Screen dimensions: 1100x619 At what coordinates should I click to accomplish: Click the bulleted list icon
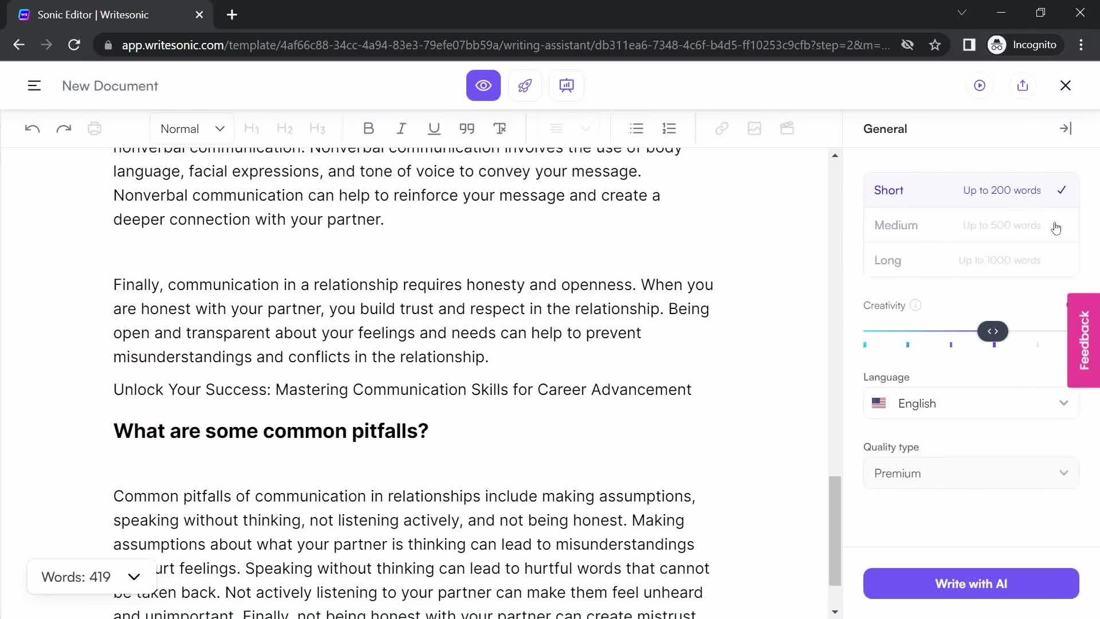pyautogui.click(x=636, y=128)
